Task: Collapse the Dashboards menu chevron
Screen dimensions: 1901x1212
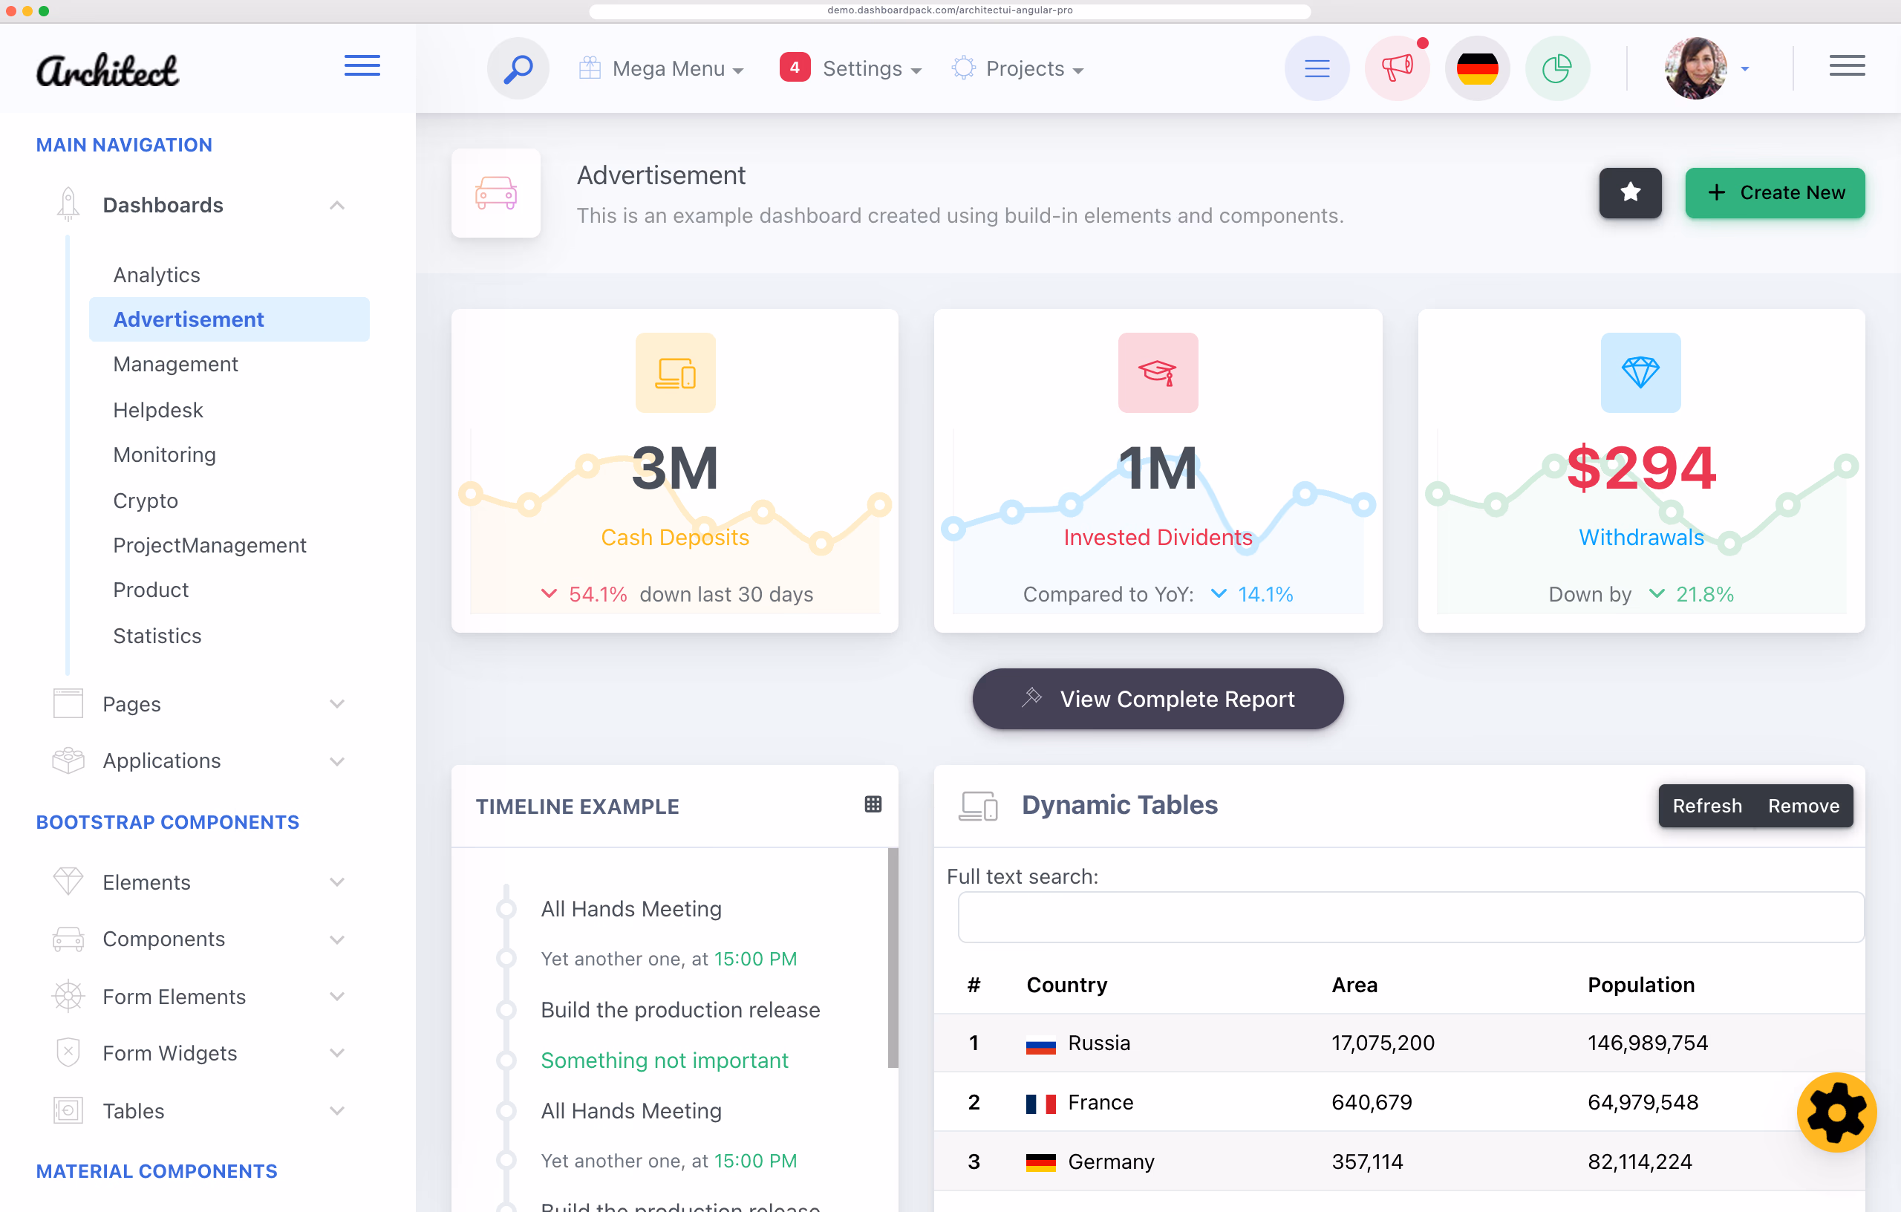Action: click(337, 205)
